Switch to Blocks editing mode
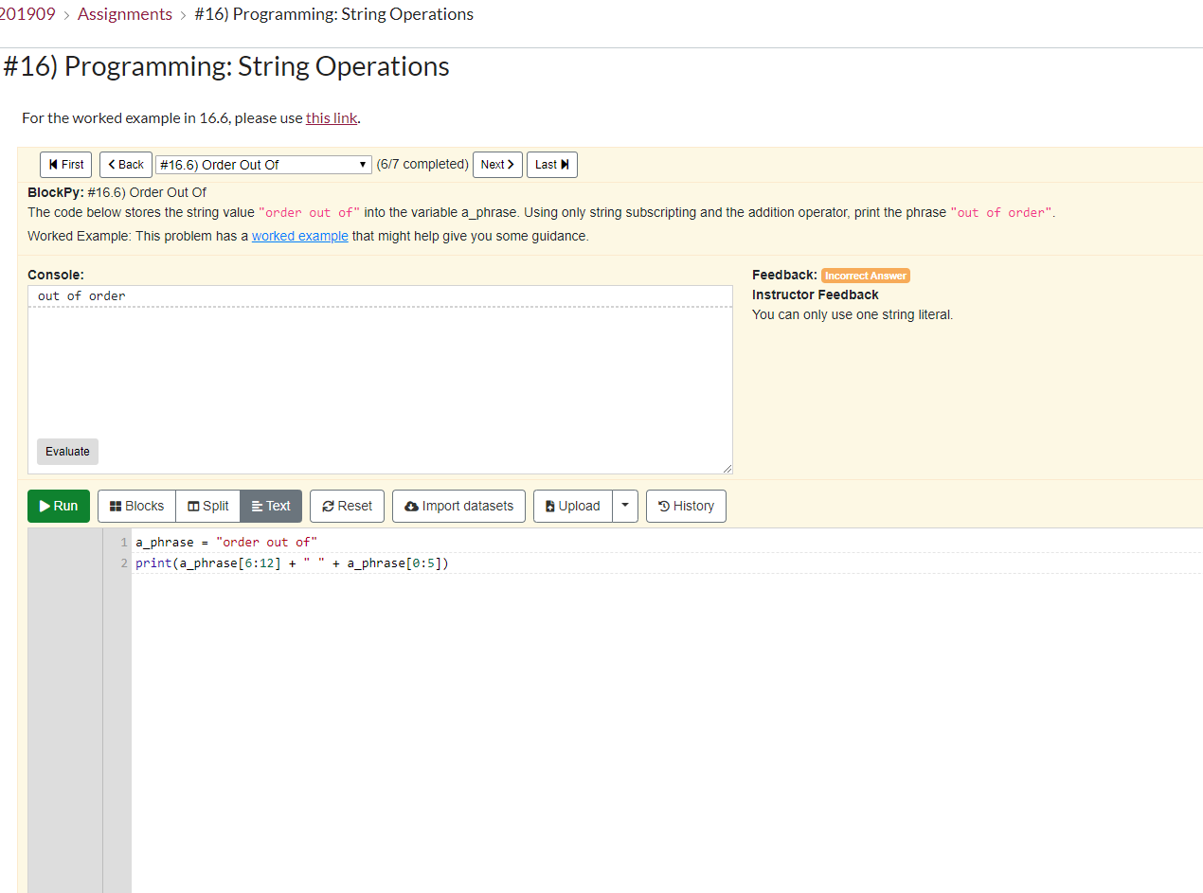This screenshot has height=893, width=1203. [x=135, y=506]
